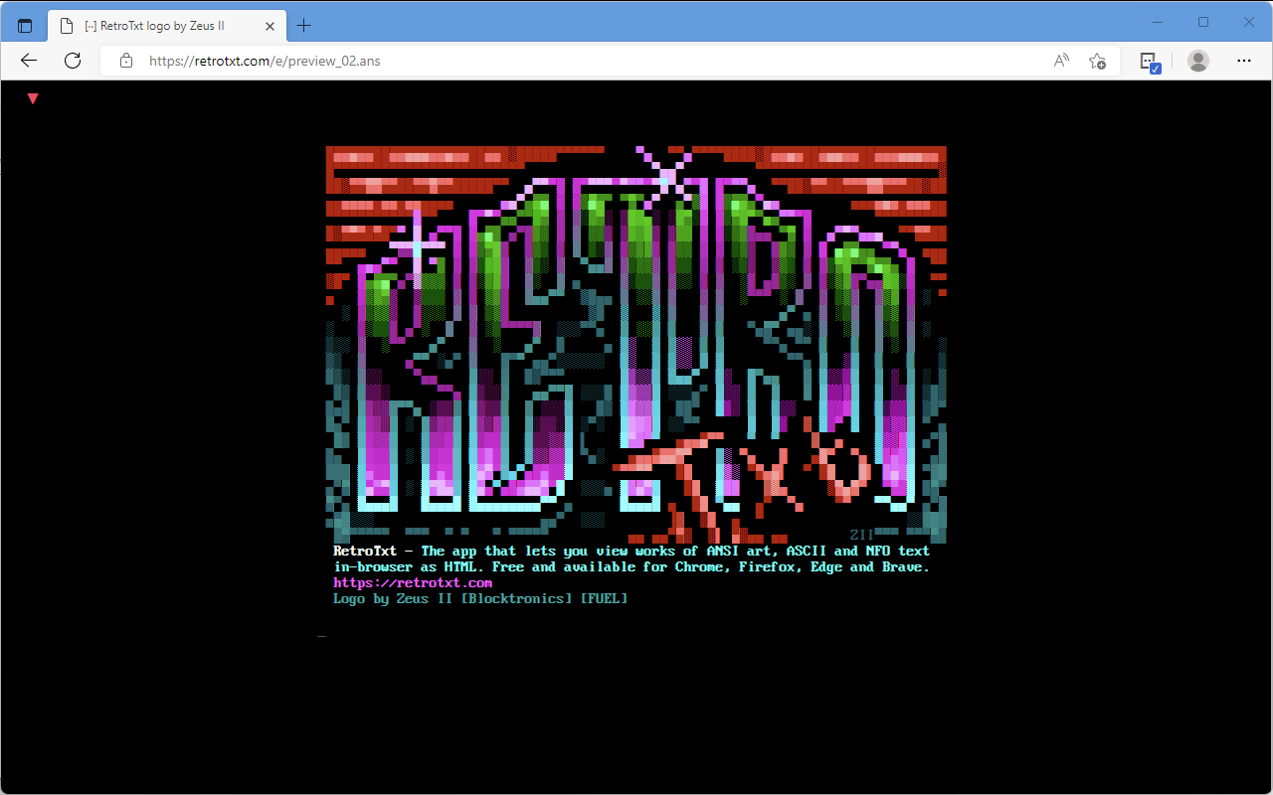Close the browser window
Image resolution: width=1273 pixels, height=795 pixels.
click(1248, 22)
